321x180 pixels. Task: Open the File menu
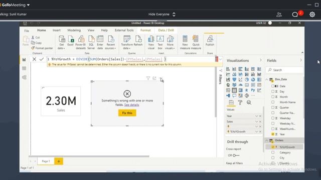pyautogui.click(x=27, y=30)
